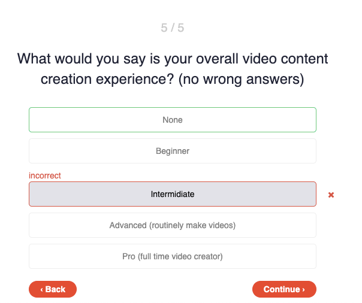
Task: Choose Pro (full time video creator)
Action: (x=173, y=256)
